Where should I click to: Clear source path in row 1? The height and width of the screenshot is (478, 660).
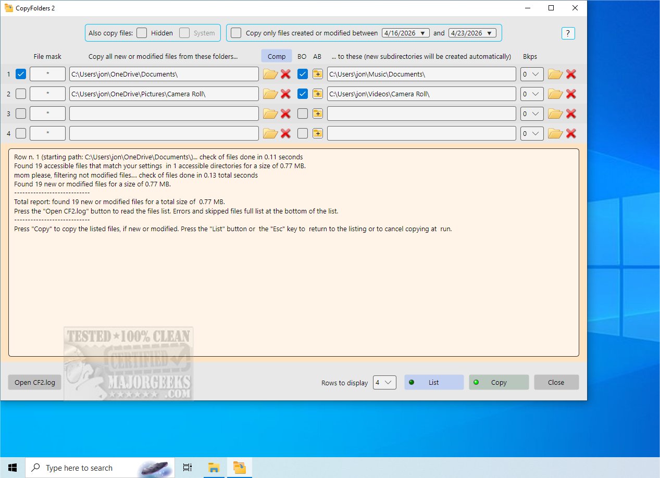[x=285, y=74]
